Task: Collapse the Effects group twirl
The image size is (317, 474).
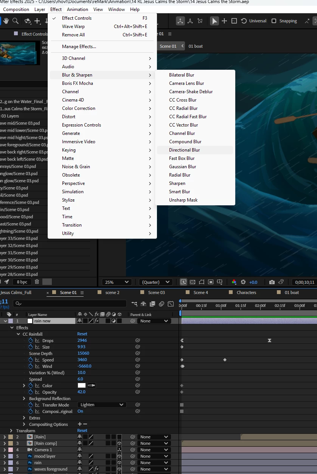Action: tap(12, 328)
